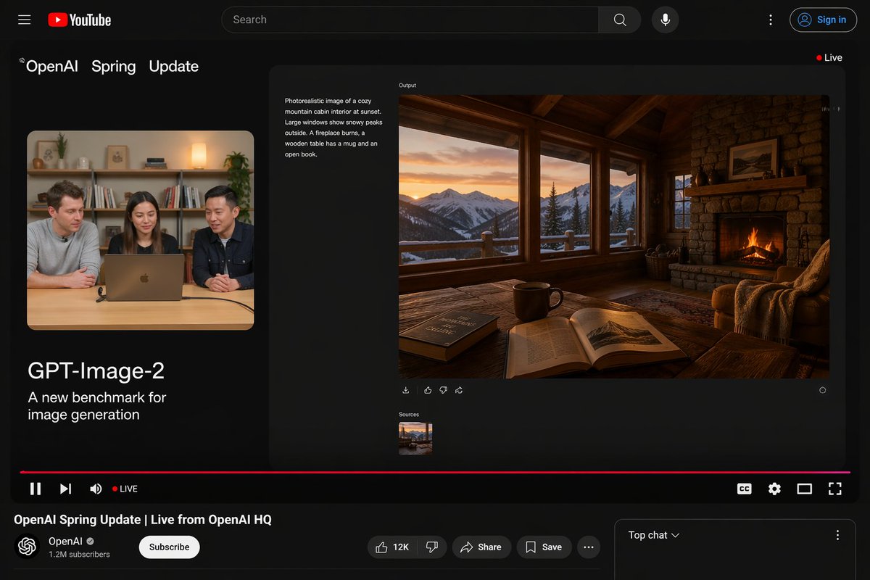Screen dimensions: 870x580
Task: Pause the live video
Action: [x=35, y=489]
